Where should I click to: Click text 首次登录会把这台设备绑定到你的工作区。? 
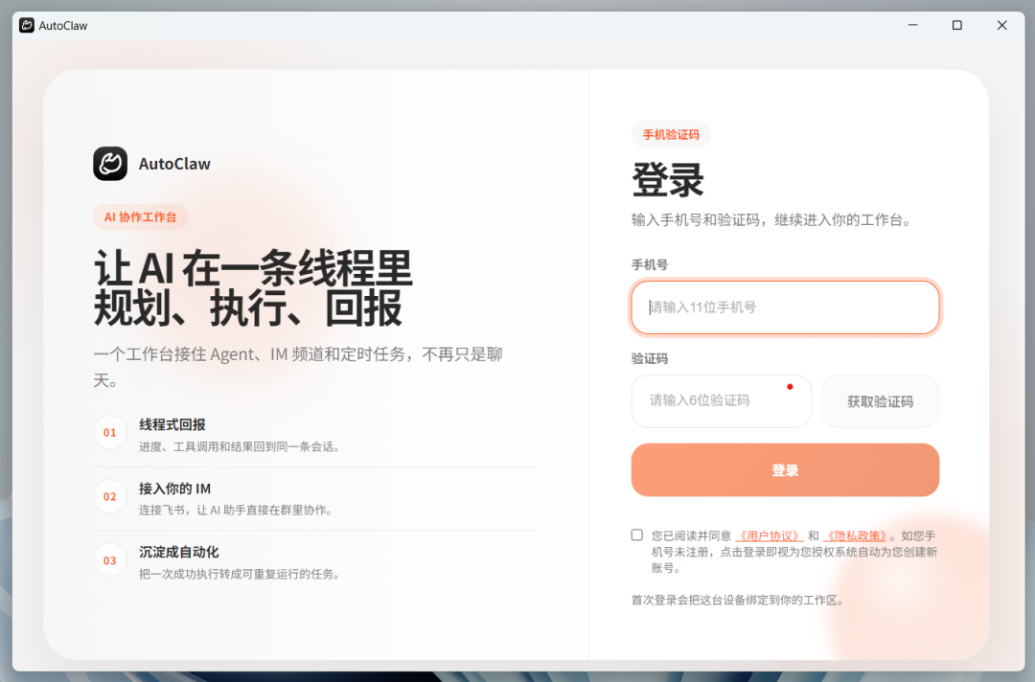click(737, 600)
